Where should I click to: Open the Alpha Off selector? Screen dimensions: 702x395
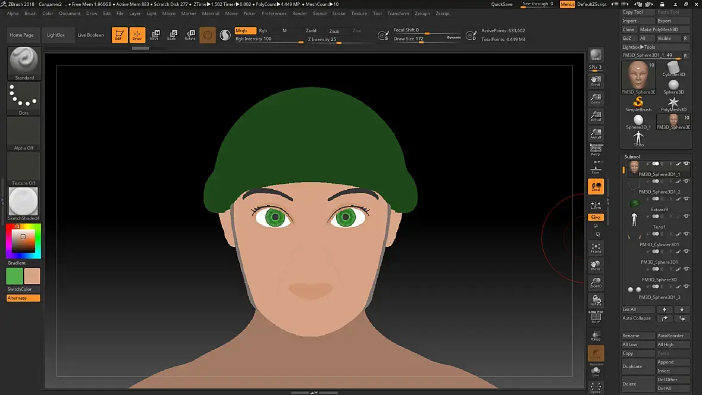point(24,133)
